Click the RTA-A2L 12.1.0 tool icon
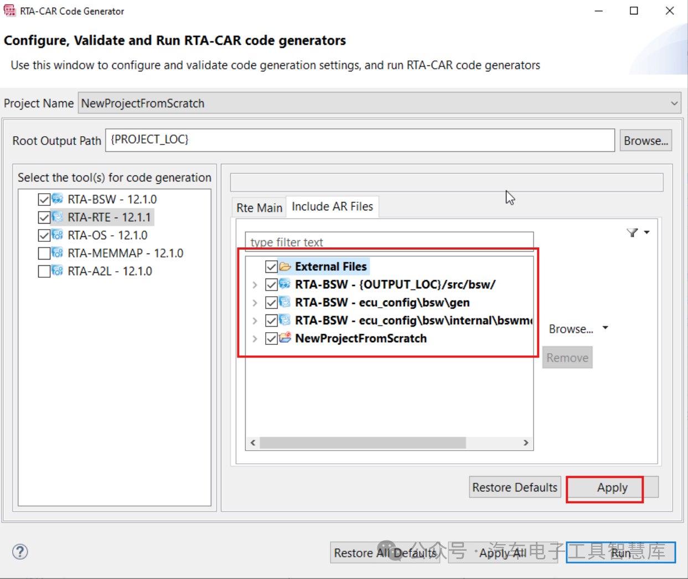This screenshot has height=579, width=688. tap(58, 271)
